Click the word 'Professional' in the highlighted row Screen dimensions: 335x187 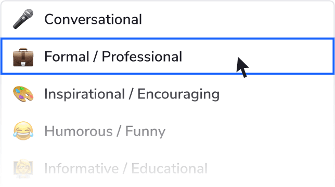point(142,57)
